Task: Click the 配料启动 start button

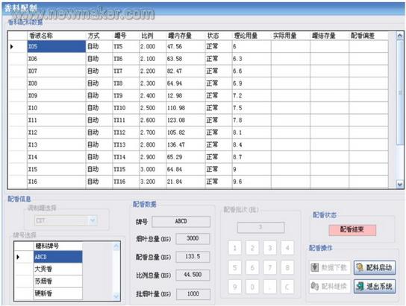Action: tap(375, 267)
